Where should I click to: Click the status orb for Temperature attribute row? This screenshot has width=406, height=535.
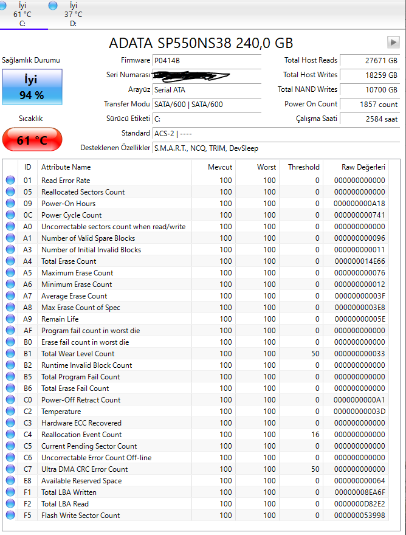[x=10, y=411]
